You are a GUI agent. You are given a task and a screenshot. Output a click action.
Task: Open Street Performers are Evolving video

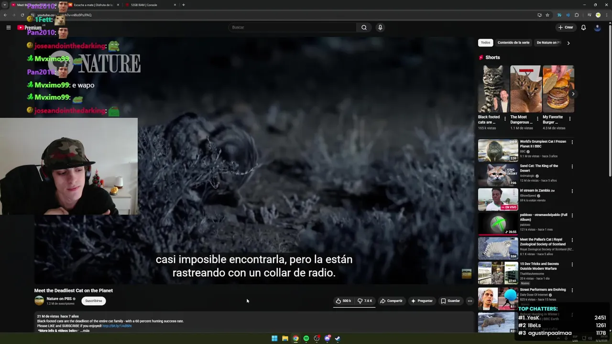pos(498,298)
